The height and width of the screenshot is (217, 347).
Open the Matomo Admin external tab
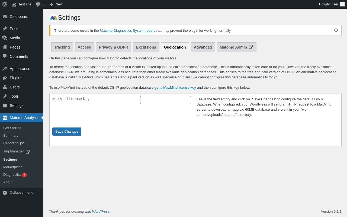236,47
